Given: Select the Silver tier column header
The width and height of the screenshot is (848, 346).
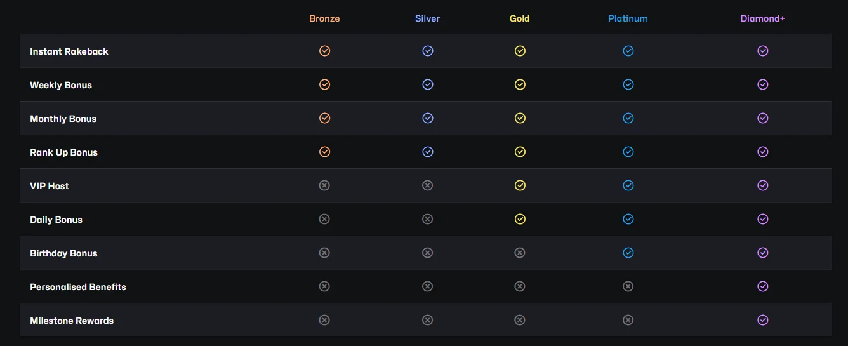Looking at the screenshot, I should [428, 18].
